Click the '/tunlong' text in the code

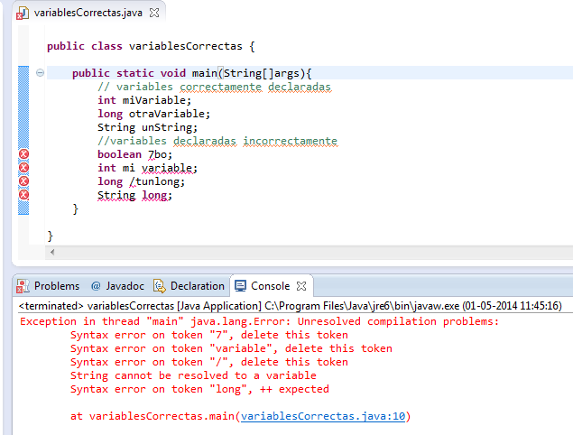153,181
